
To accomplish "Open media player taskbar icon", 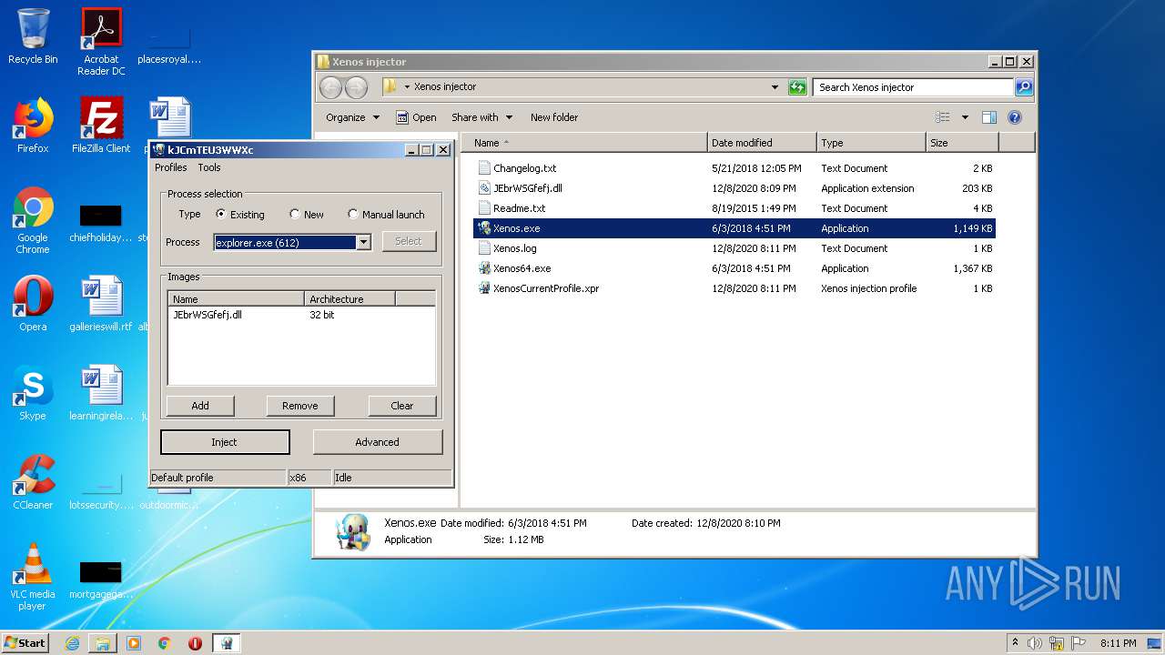I will (134, 643).
